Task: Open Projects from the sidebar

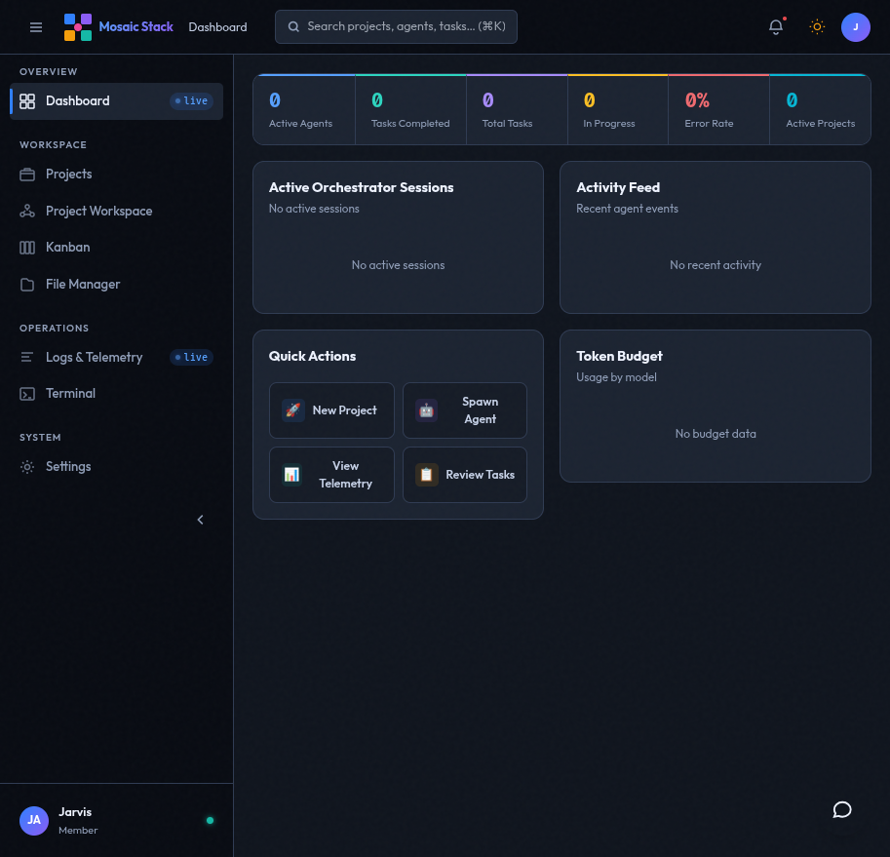Action: tap(68, 175)
